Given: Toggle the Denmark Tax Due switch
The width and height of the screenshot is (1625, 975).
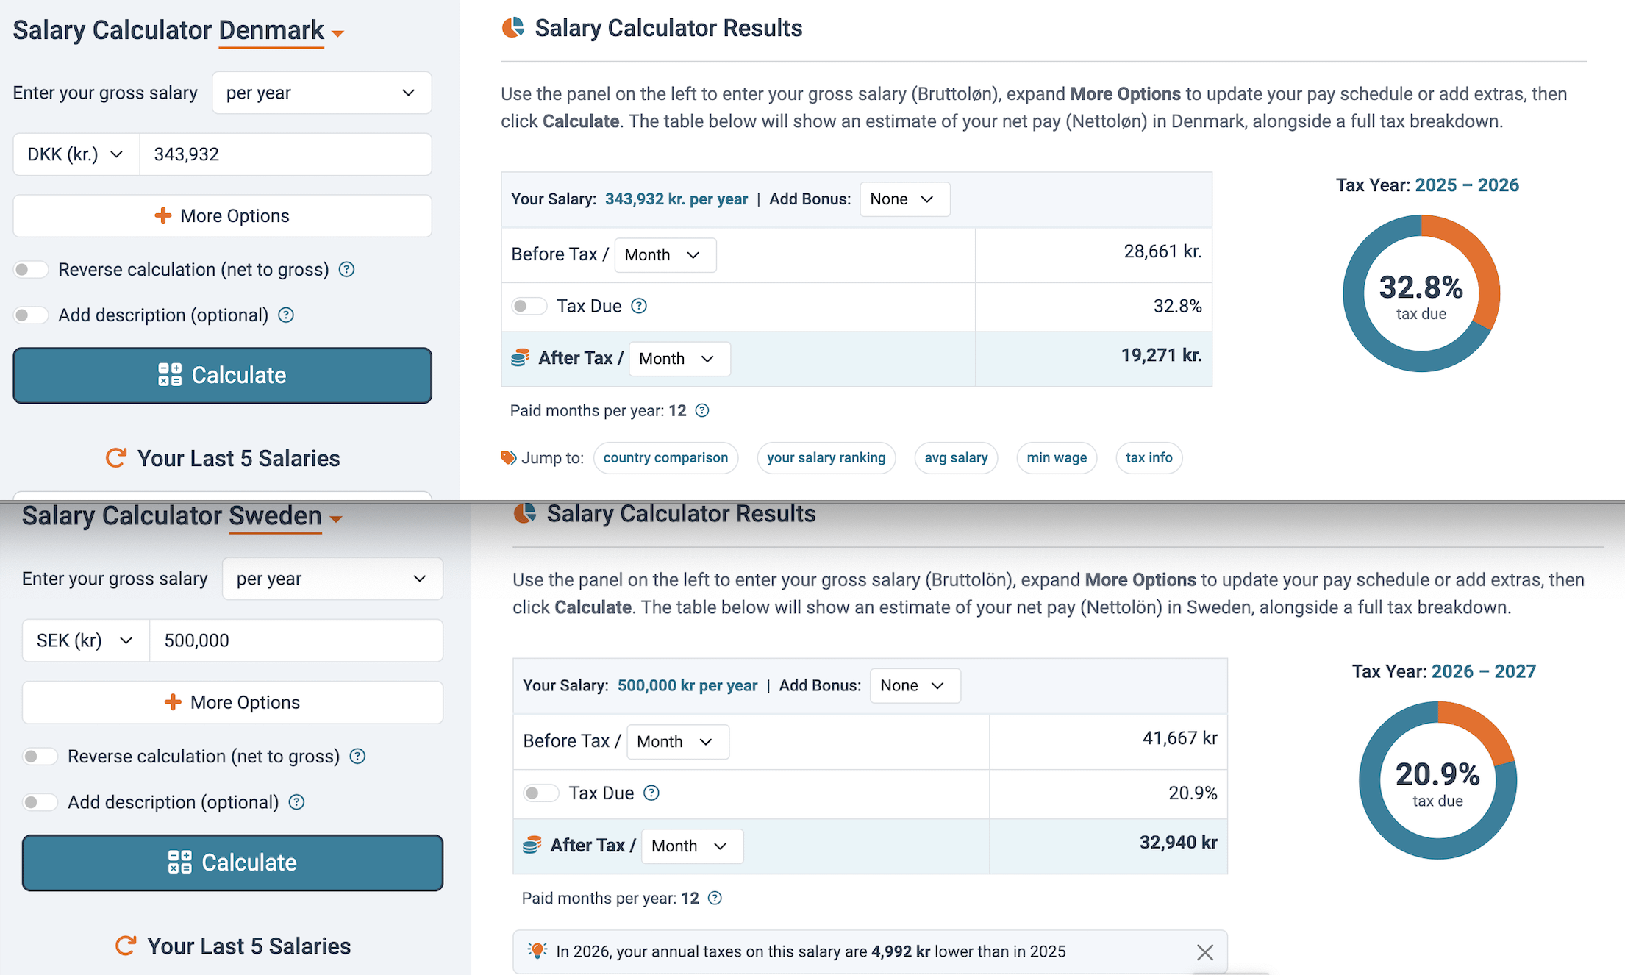Looking at the screenshot, I should click(529, 306).
